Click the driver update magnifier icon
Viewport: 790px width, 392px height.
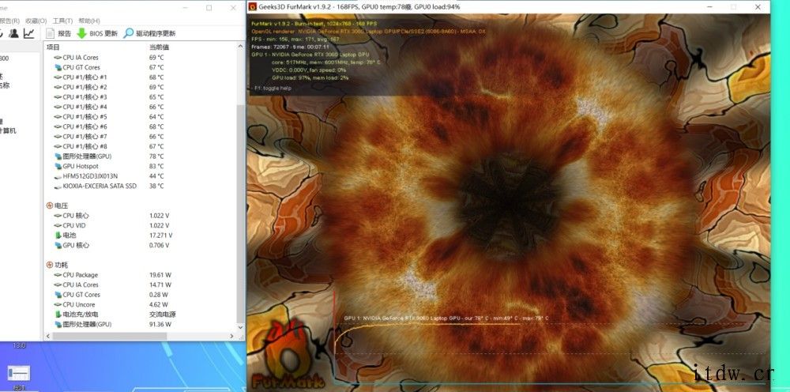click(129, 33)
